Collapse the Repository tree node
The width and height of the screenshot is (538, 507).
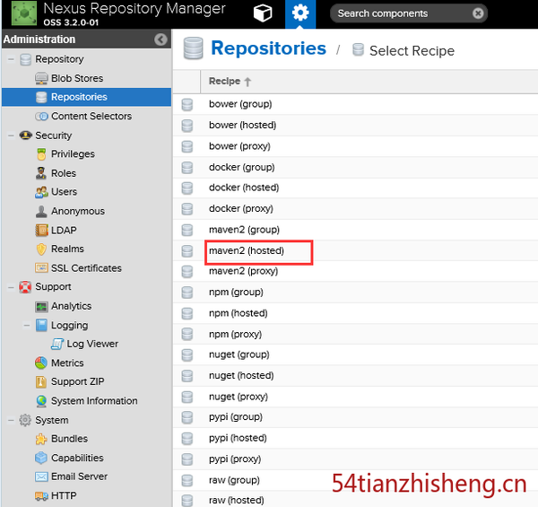(11, 59)
